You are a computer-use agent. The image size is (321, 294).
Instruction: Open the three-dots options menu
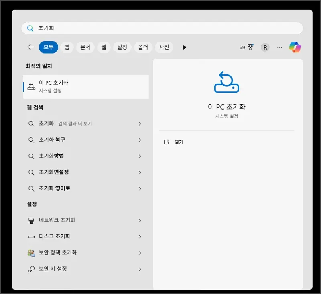(x=280, y=47)
